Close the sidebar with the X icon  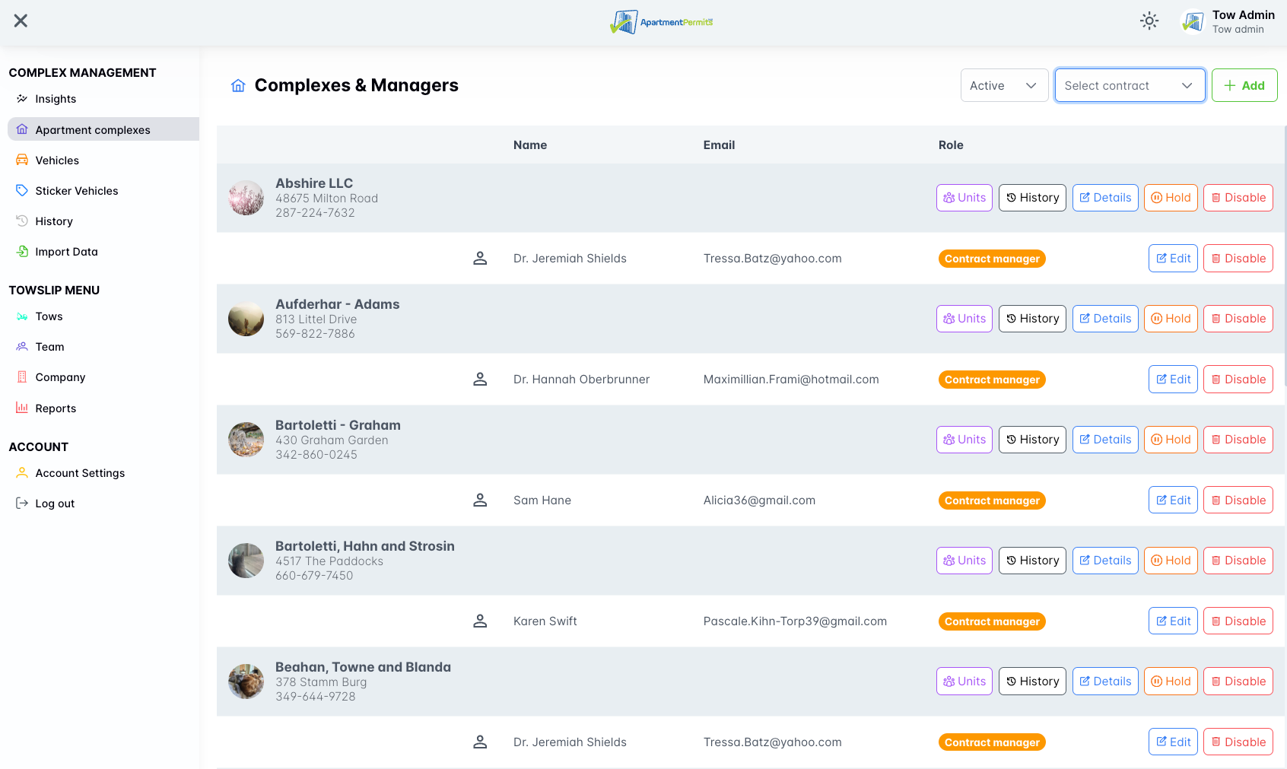pos(21,21)
